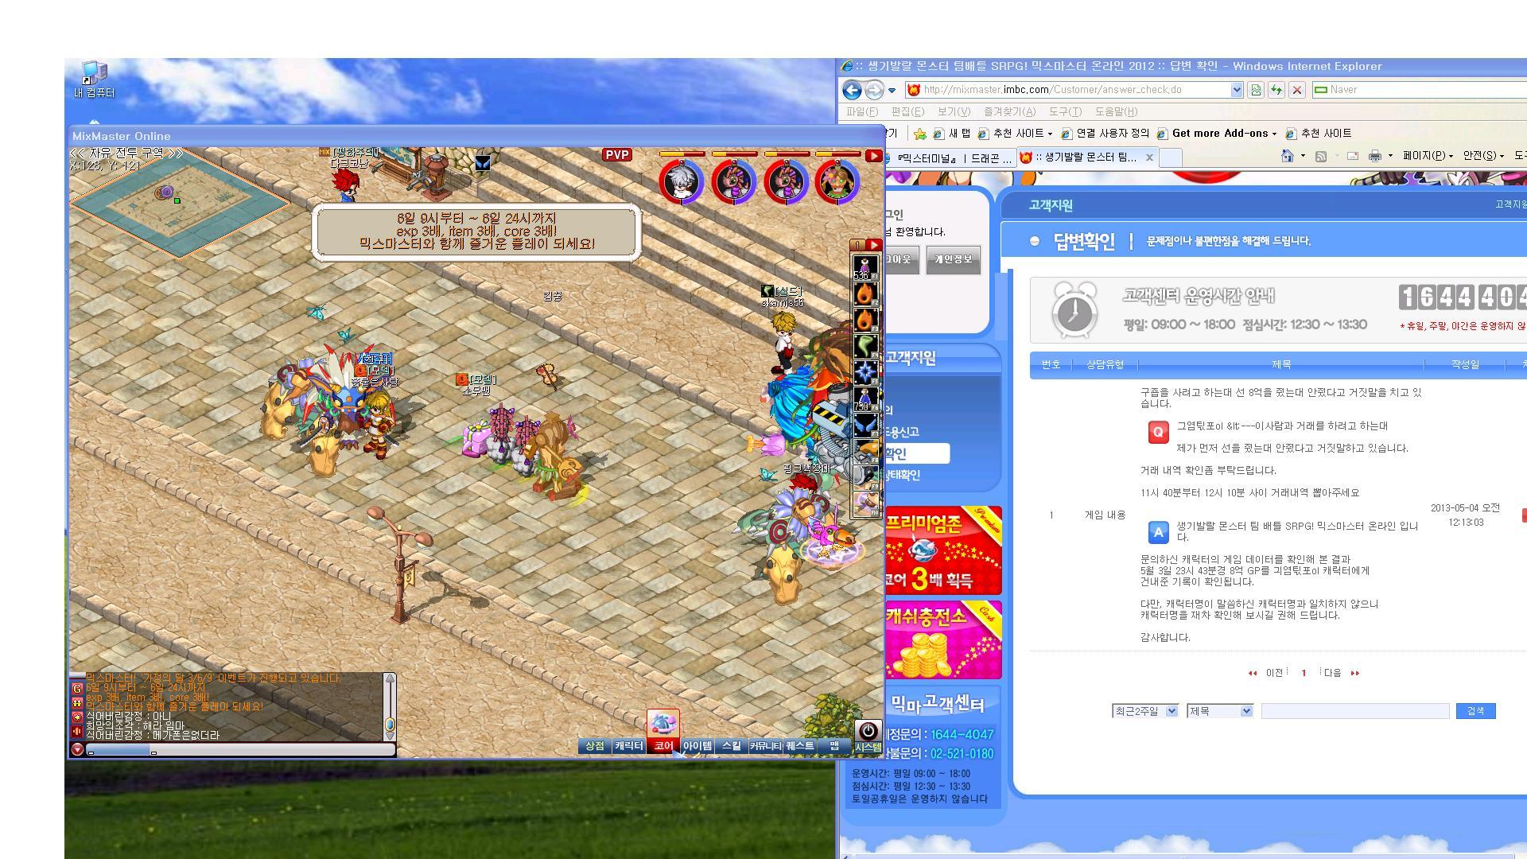Select the megaphone chat channel icon

click(77, 731)
